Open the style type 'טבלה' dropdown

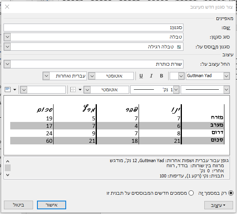tap(7, 37)
